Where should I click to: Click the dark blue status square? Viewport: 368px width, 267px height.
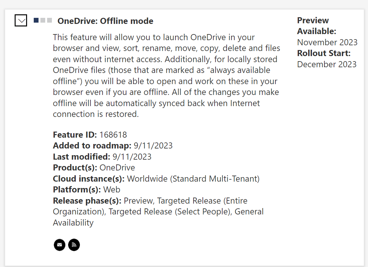[x=36, y=20]
